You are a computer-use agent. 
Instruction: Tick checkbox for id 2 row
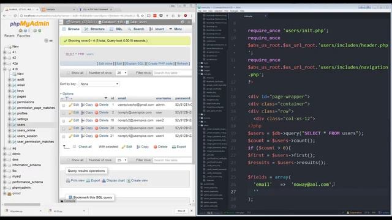pos(64,113)
